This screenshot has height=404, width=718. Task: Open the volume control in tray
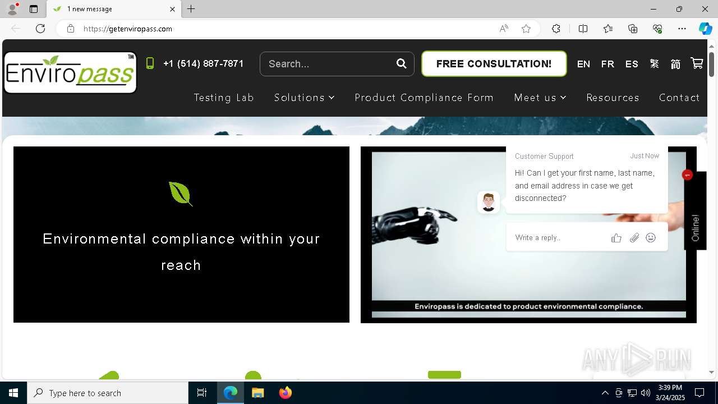(646, 393)
